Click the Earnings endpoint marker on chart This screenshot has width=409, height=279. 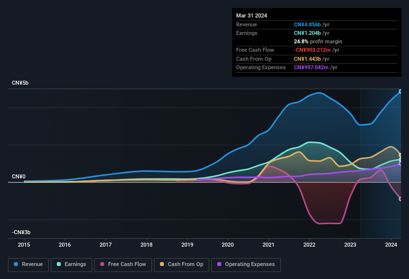[401, 159]
